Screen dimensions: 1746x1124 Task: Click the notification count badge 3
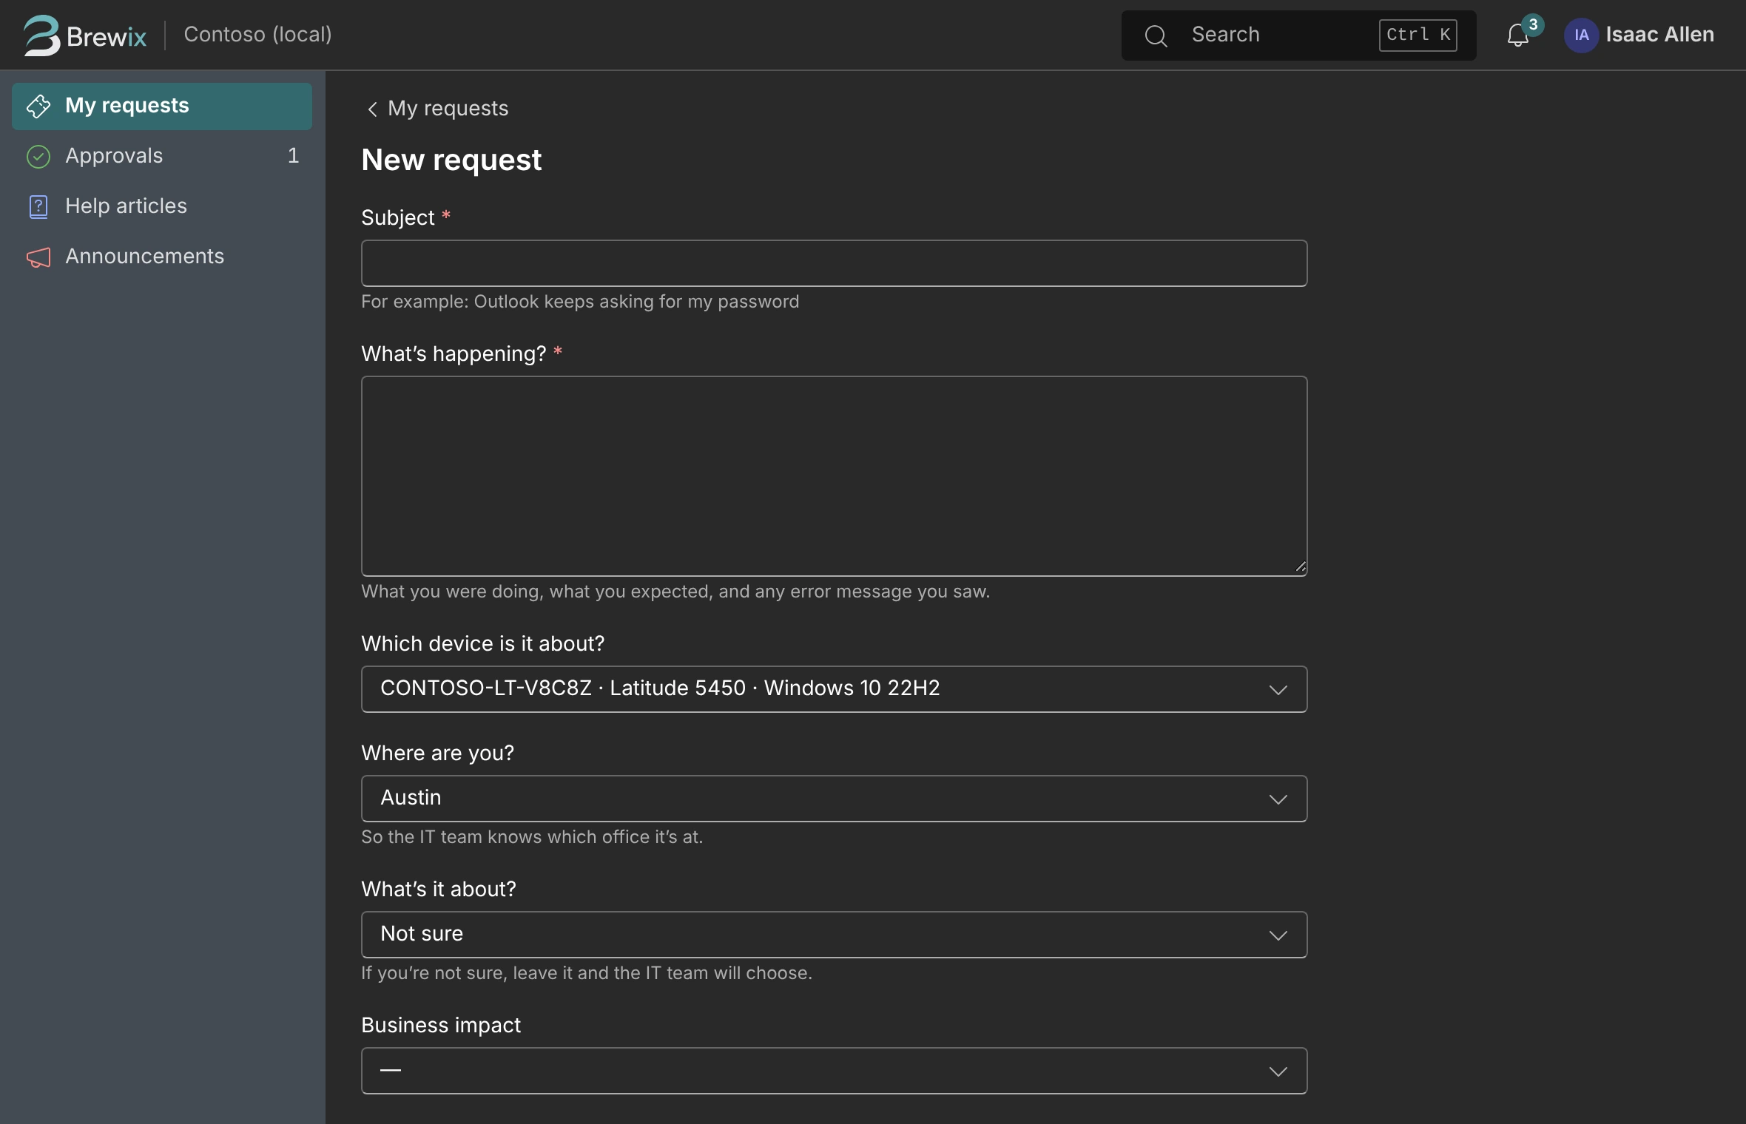click(x=1533, y=24)
